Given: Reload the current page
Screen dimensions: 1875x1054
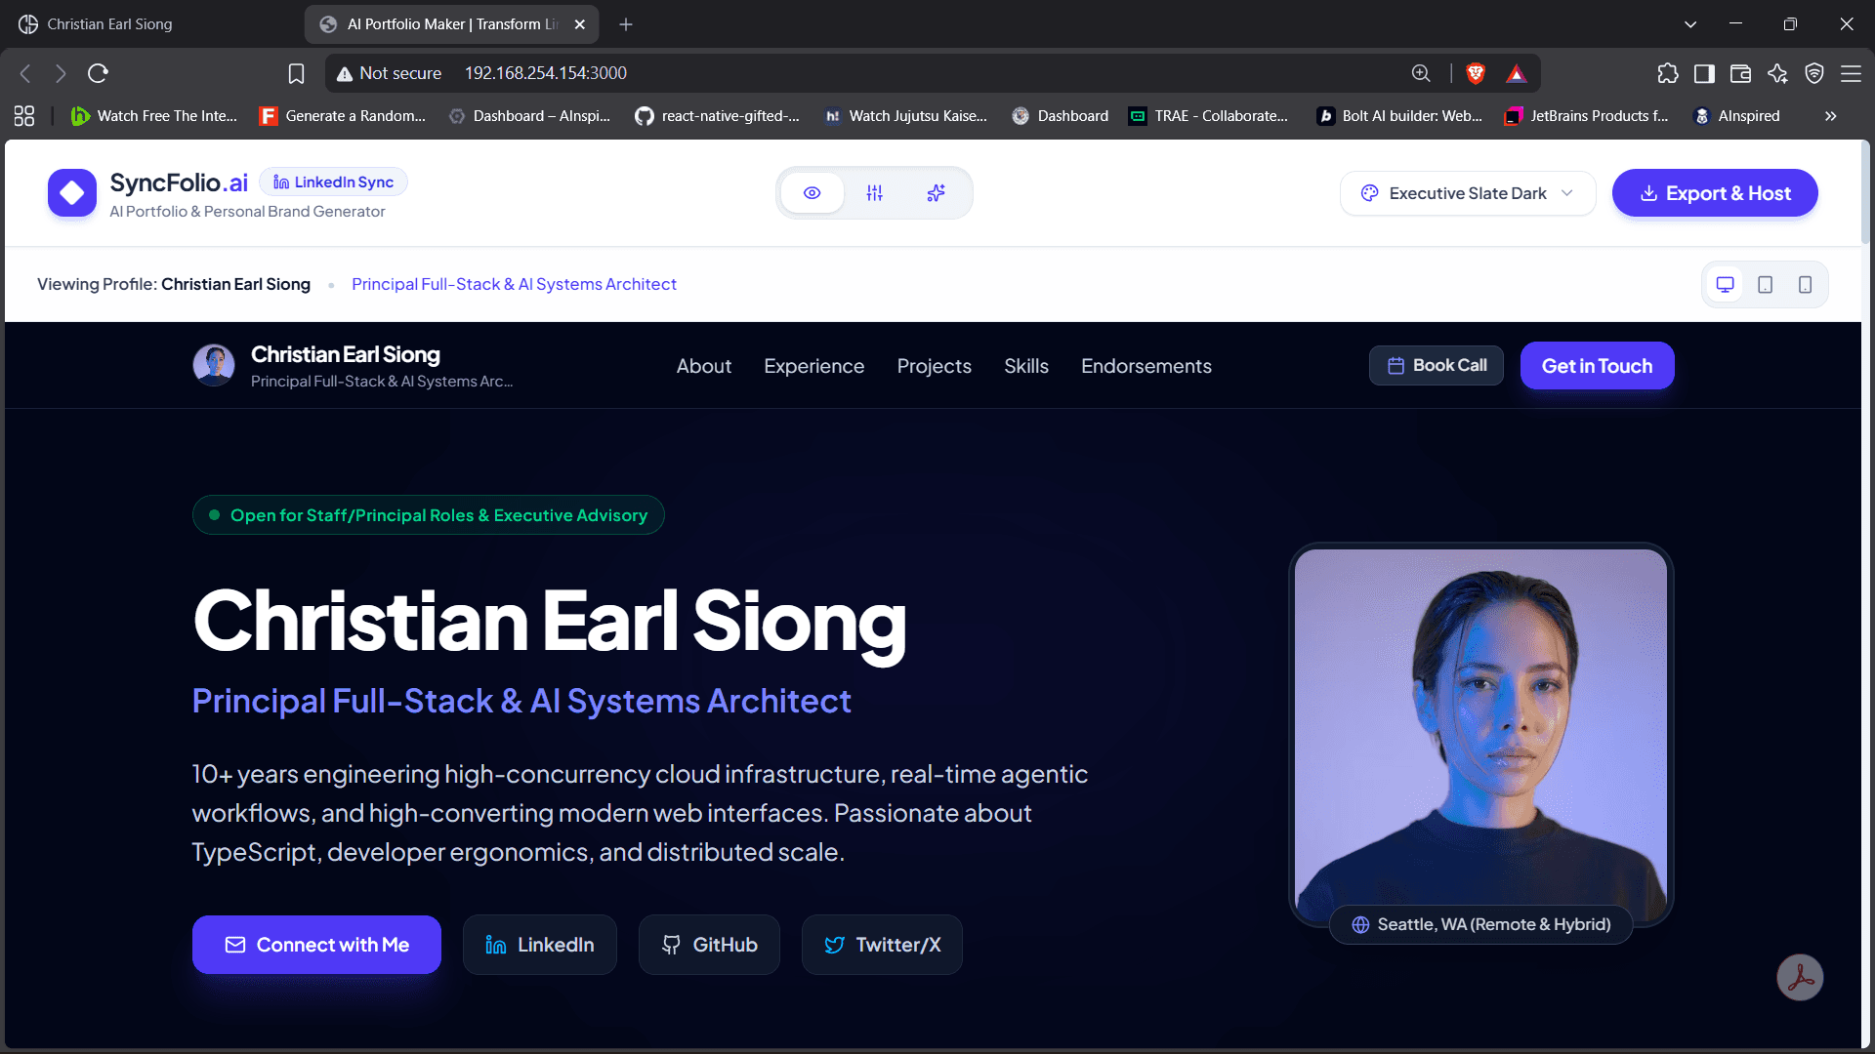Looking at the screenshot, I should point(98,73).
